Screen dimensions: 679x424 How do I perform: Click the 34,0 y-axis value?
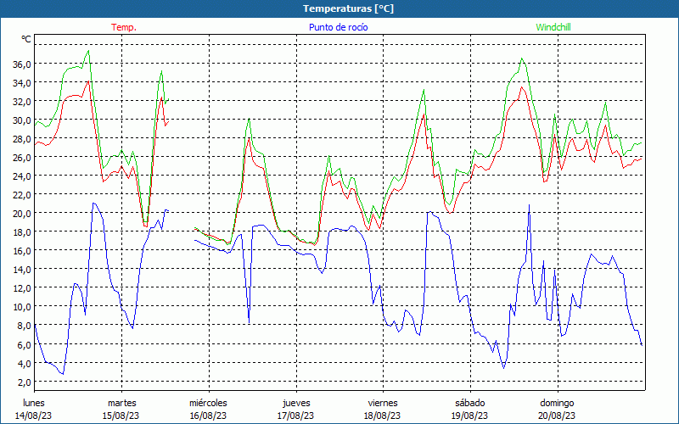pos(23,82)
